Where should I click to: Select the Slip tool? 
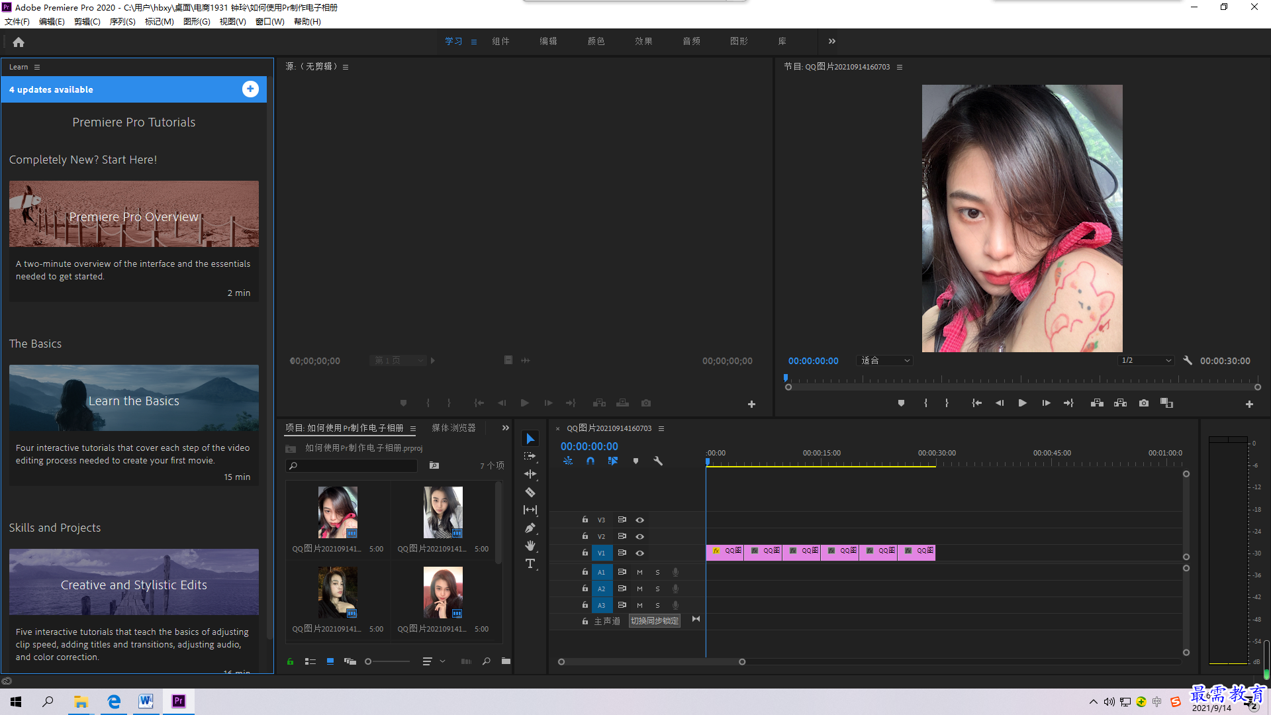(x=530, y=510)
